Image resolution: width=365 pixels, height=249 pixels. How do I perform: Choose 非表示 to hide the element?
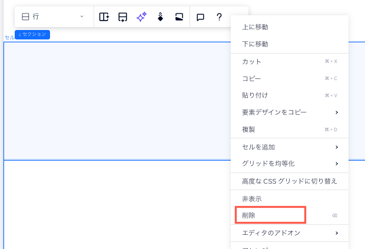290,199
